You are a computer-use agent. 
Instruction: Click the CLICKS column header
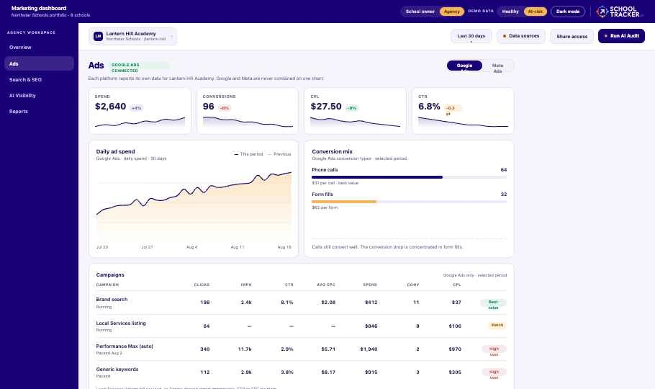202,285
